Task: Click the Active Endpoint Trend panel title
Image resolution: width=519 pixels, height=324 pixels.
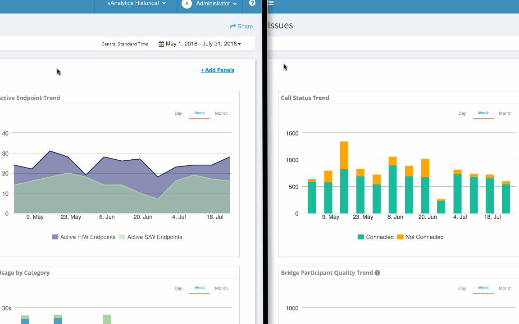Action: (x=30, y=98)
